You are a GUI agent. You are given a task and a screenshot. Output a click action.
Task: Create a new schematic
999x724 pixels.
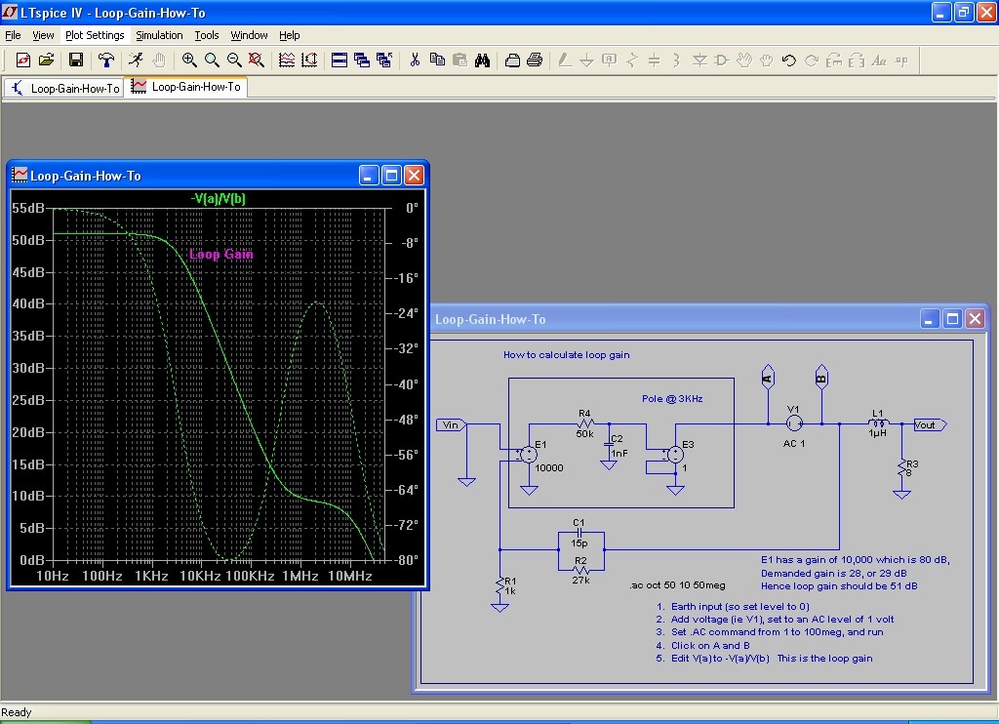click(x=23, y=60)
